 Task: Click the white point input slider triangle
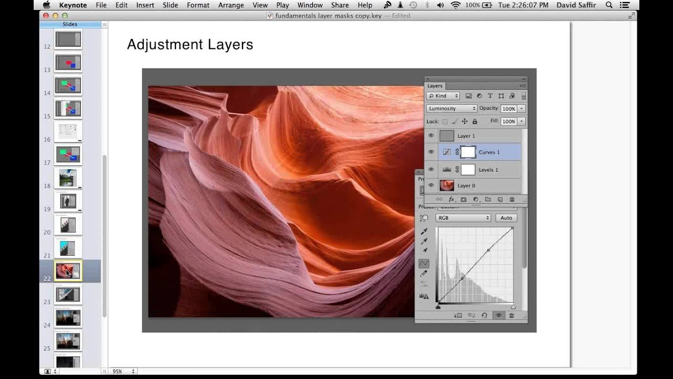[x=513, y=306]
